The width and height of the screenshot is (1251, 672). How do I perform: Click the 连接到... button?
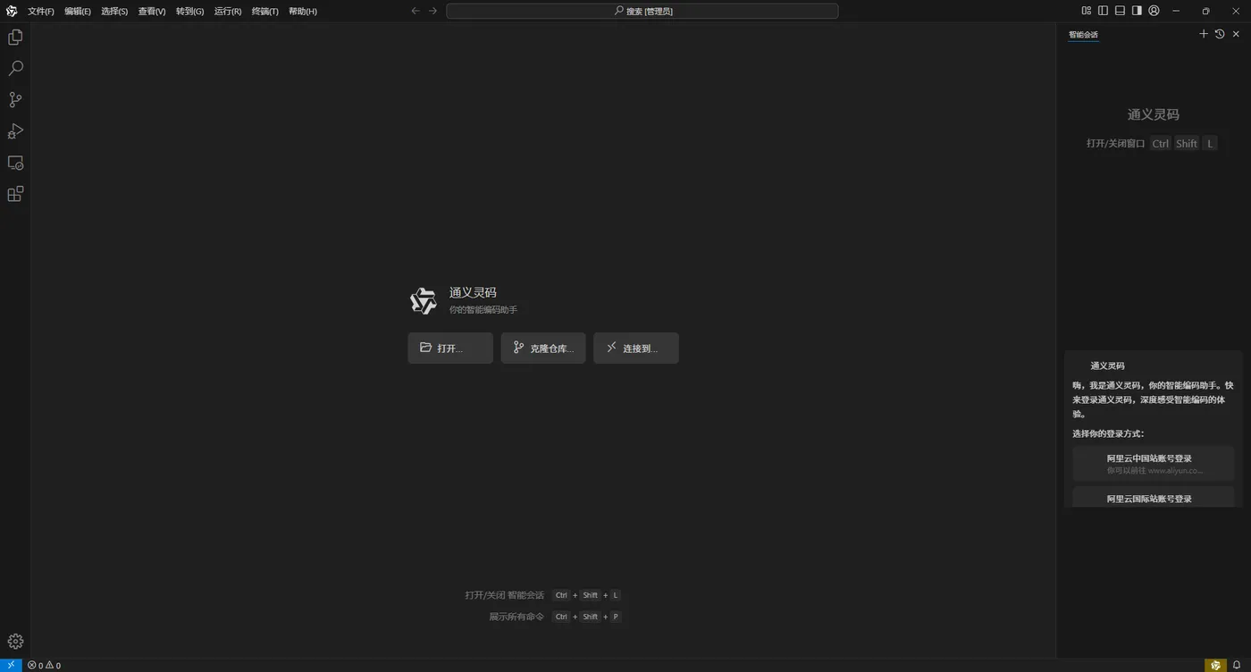636,349
